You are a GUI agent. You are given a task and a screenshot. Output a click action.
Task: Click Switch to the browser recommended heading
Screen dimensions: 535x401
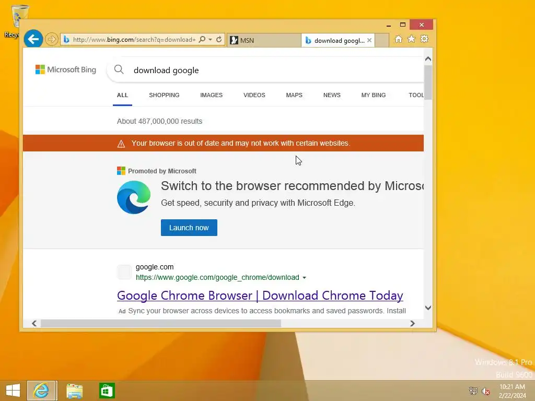(293, 186)
